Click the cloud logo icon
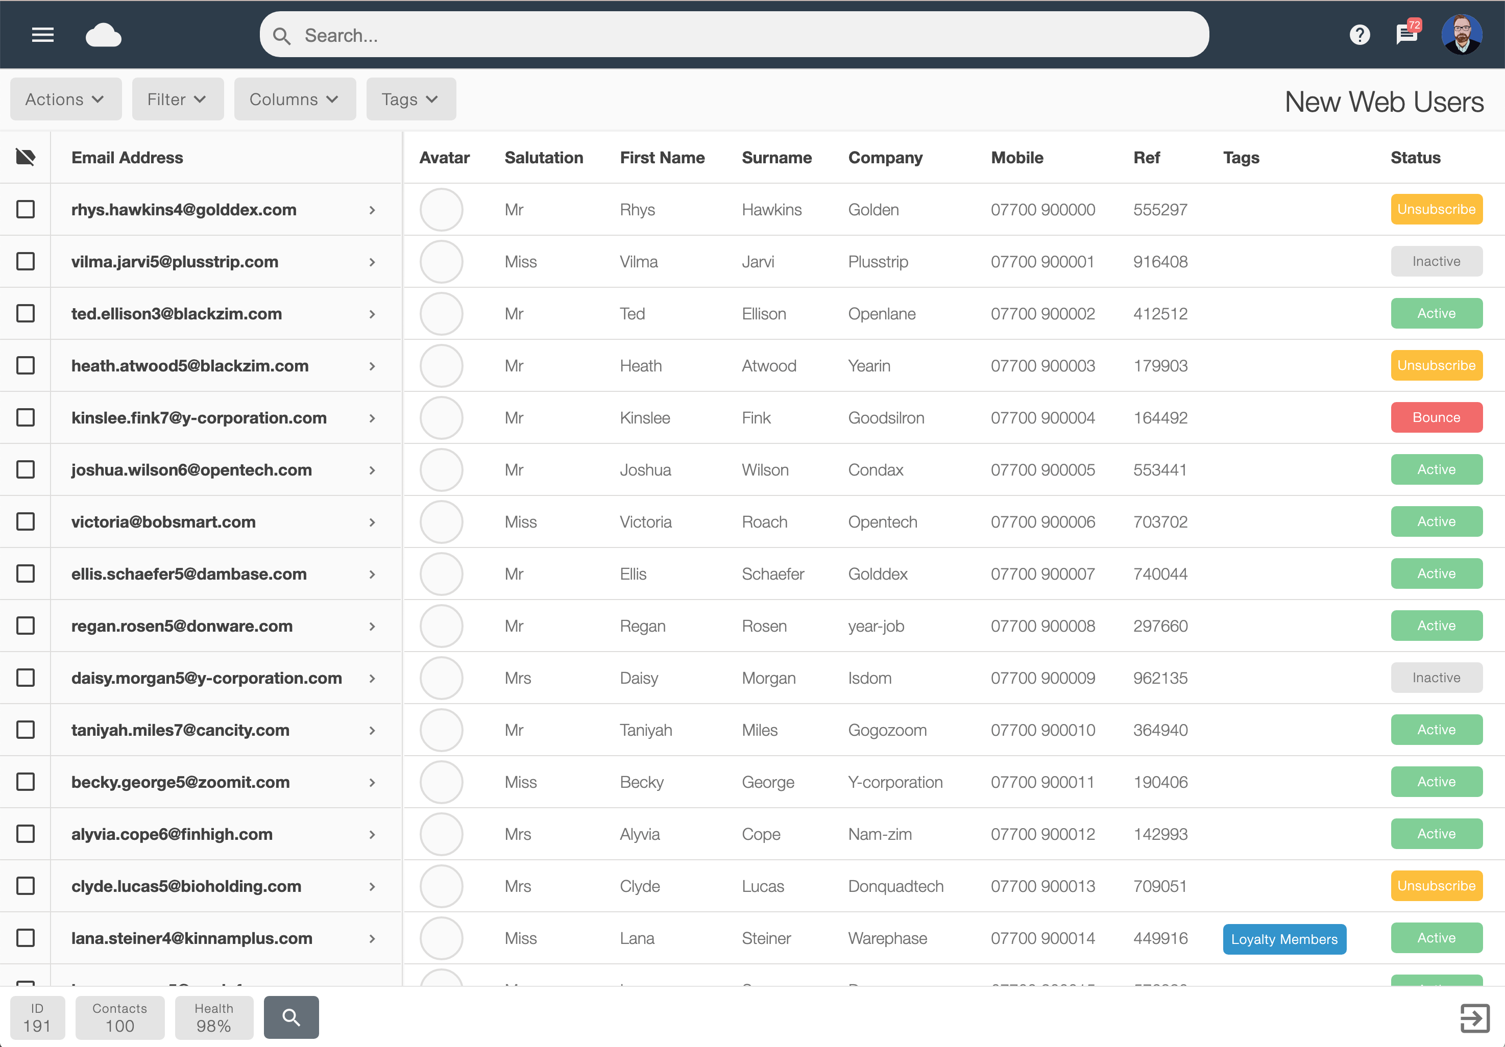The image size is (1505, 1047). [x=104, y=35]
